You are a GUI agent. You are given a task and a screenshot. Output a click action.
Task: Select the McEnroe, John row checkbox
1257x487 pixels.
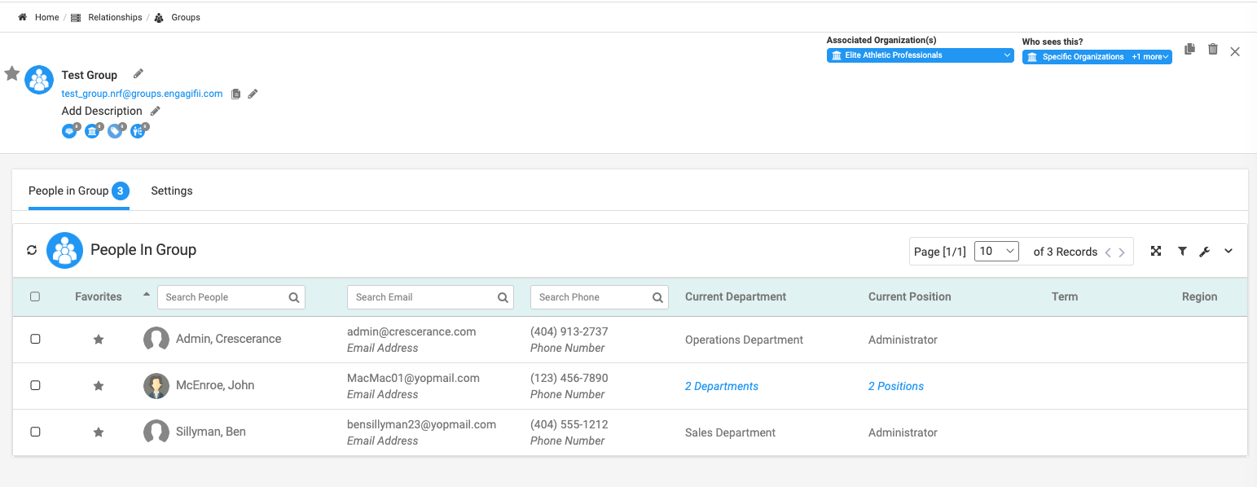click(x=35, y=385)
